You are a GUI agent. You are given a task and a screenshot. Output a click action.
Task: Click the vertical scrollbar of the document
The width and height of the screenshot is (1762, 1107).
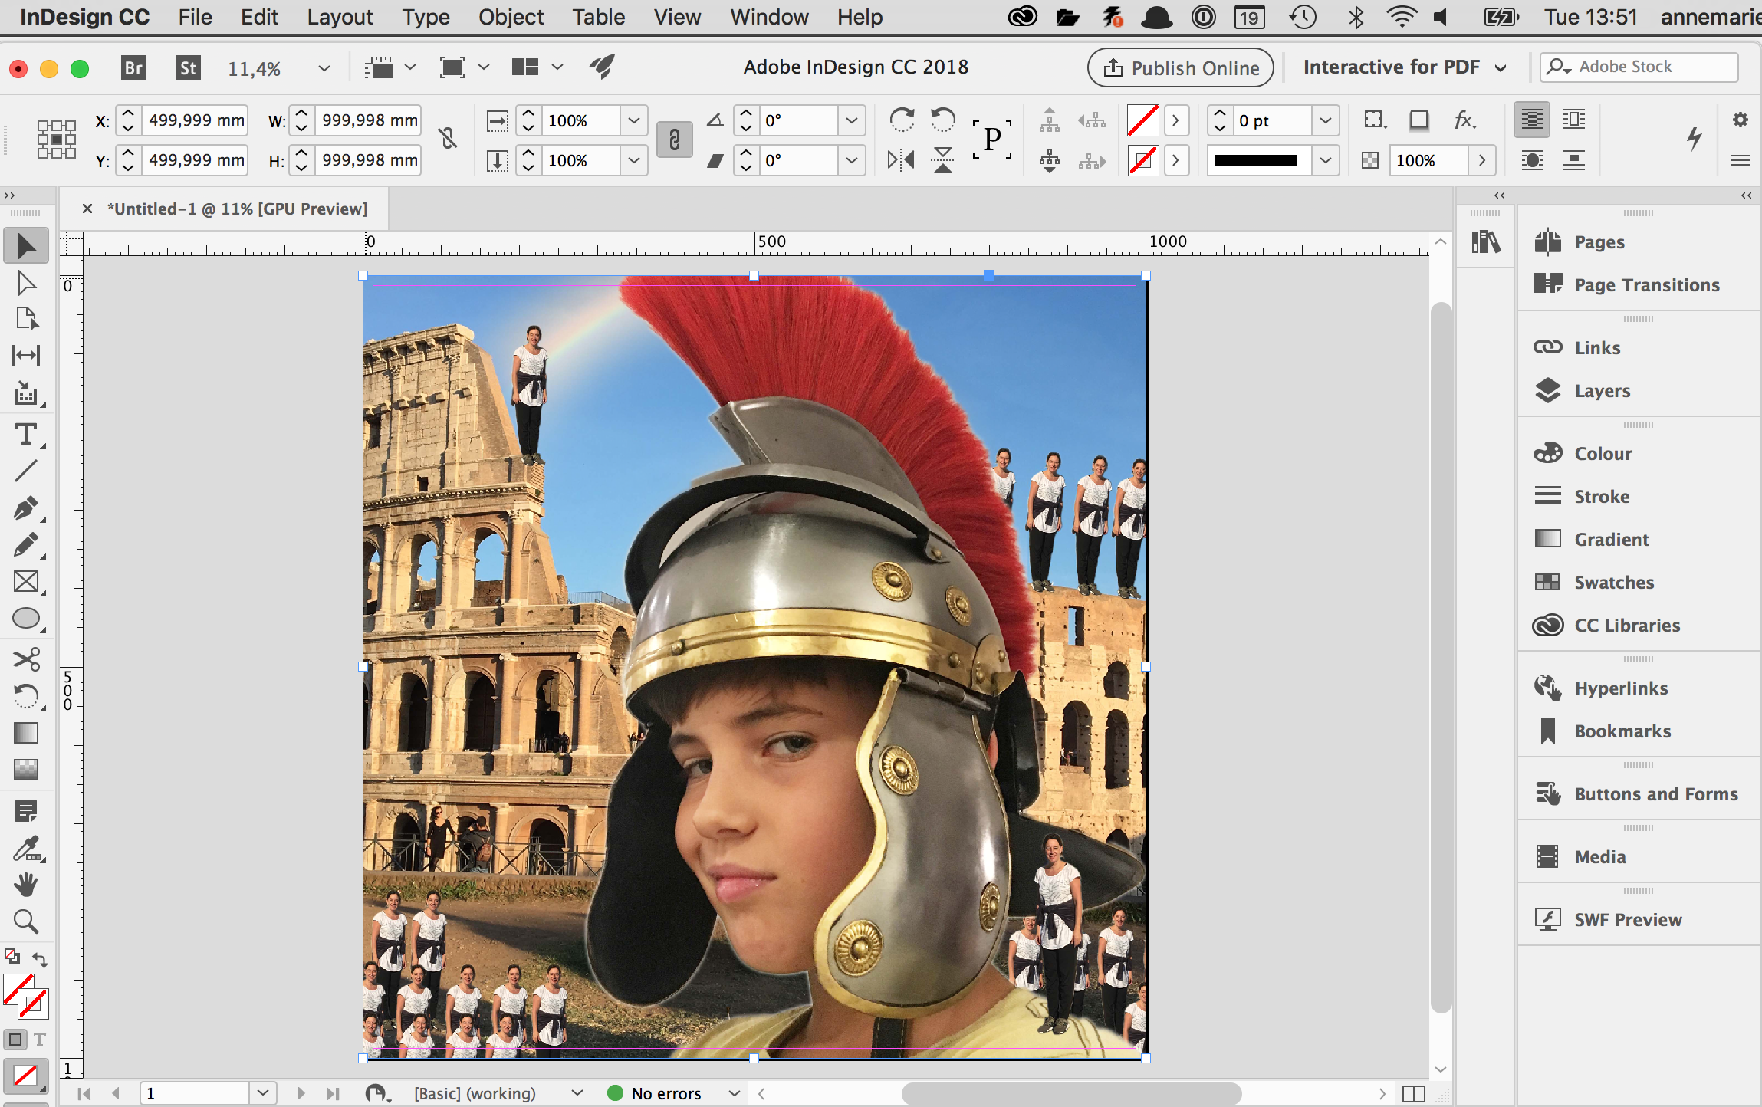pyautogui.click(x=1441, y=659)
